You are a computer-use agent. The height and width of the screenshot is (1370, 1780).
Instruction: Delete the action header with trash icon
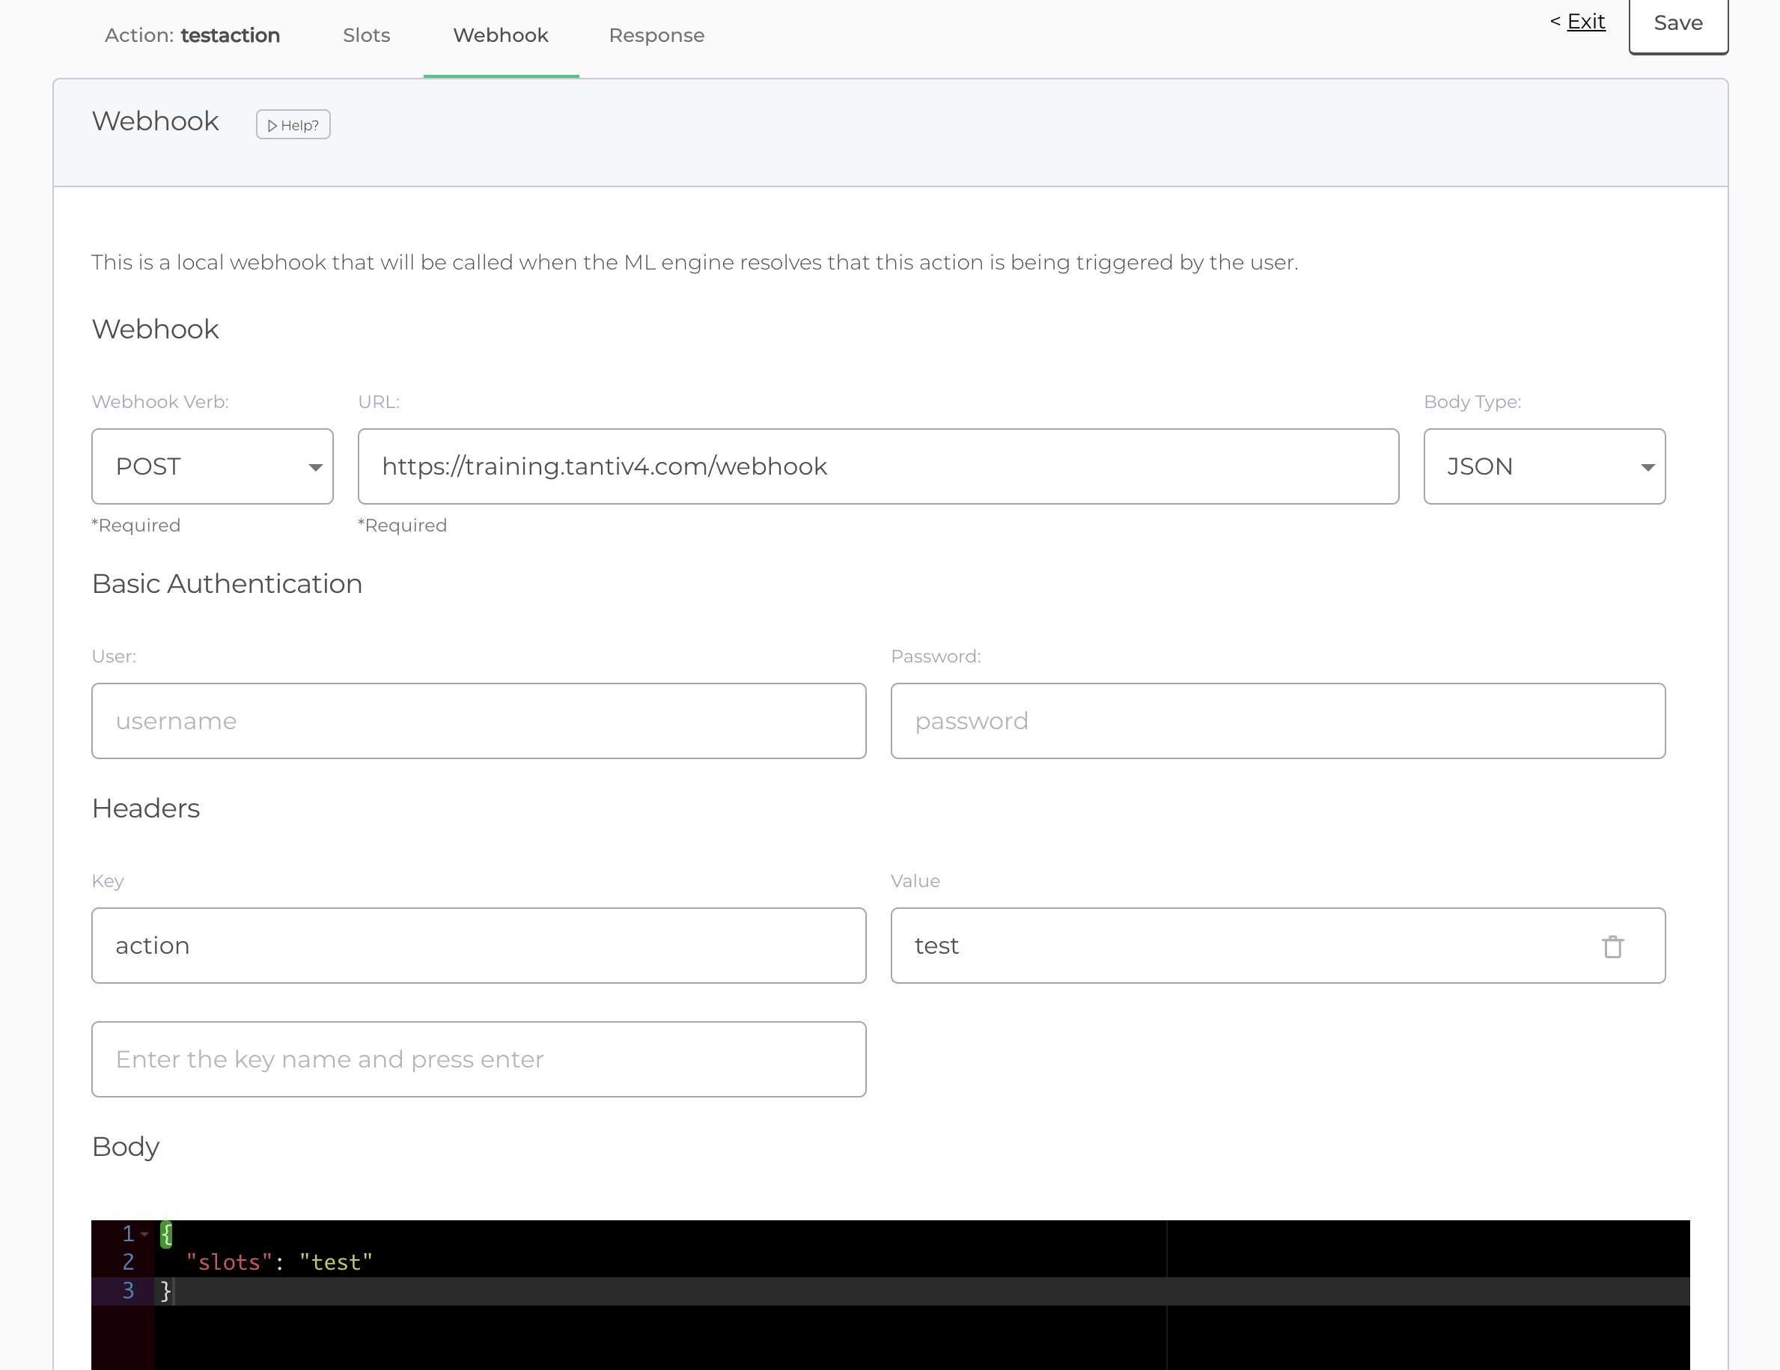pos(1612,946)
